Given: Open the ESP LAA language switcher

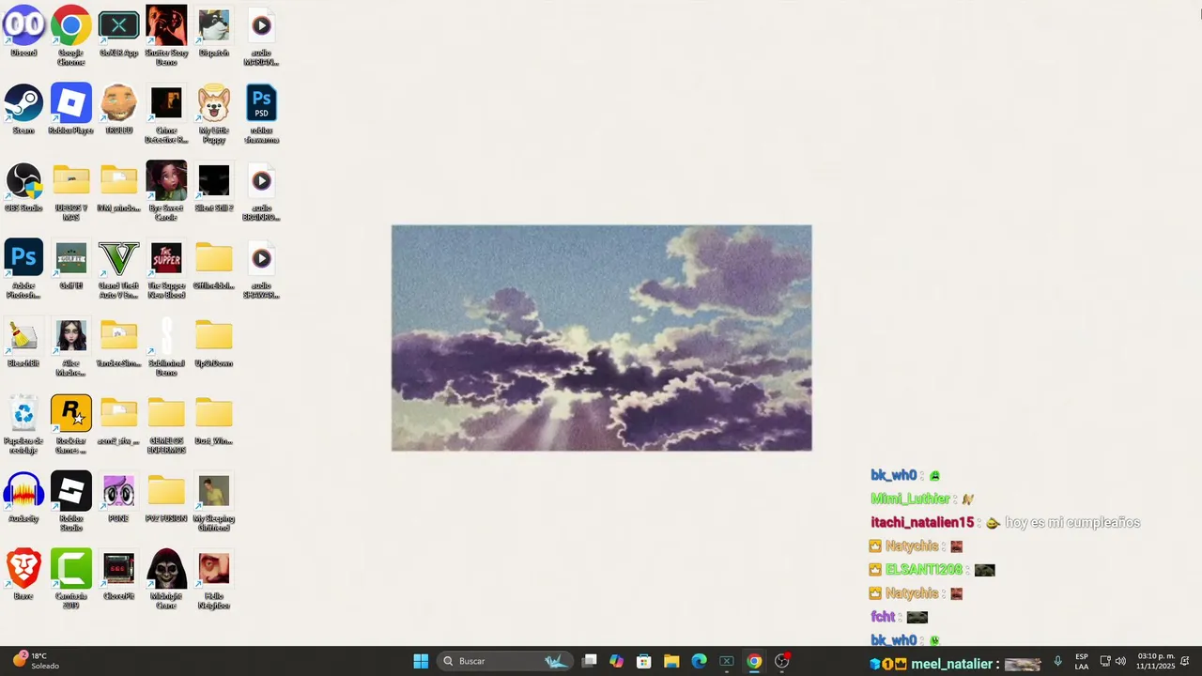Looking at the screenshot, I should [1082, 661].
